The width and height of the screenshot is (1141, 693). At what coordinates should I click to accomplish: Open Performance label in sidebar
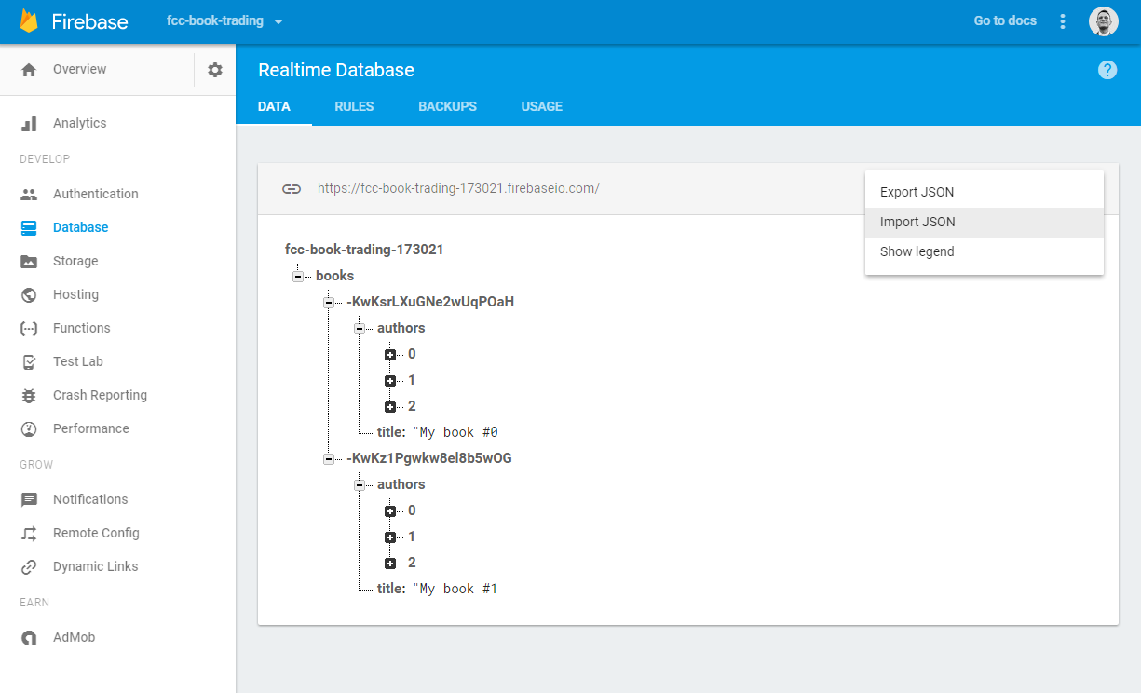click(91, 428)
